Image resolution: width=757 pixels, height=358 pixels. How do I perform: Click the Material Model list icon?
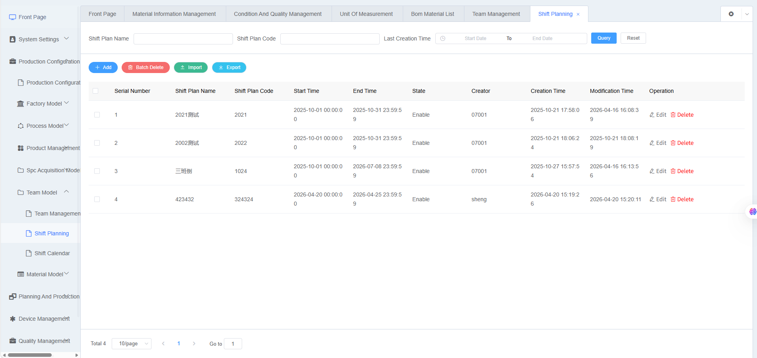(x=20, y=274)
